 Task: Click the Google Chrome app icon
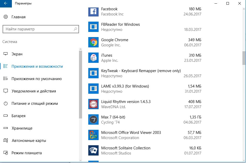tap(93, 42)
